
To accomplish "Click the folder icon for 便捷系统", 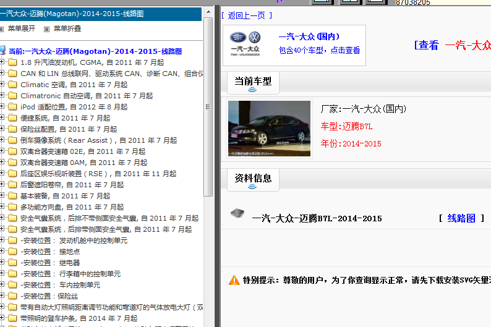I will click(12, 117).
